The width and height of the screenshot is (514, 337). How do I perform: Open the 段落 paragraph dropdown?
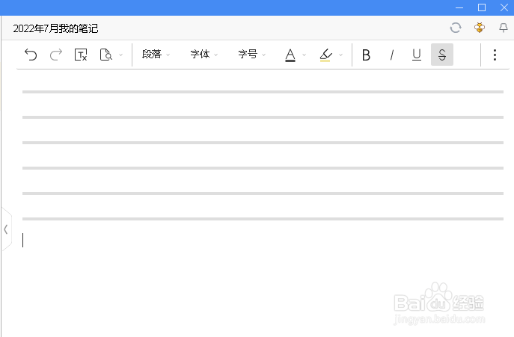[x=156, y=55]
